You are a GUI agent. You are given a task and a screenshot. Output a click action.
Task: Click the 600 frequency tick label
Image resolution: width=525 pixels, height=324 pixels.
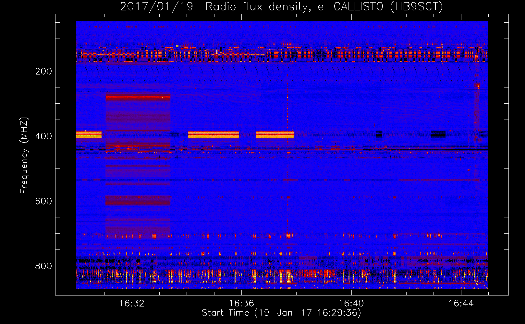click(43, 201)
